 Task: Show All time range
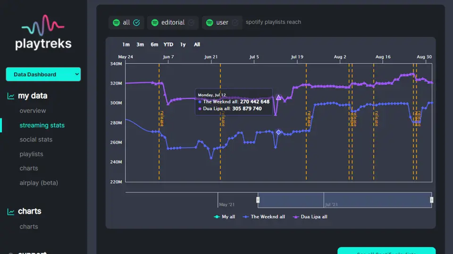(197, 45)
